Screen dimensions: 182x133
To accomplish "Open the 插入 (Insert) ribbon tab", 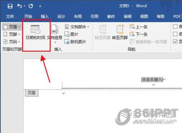I will coord(45,17).
